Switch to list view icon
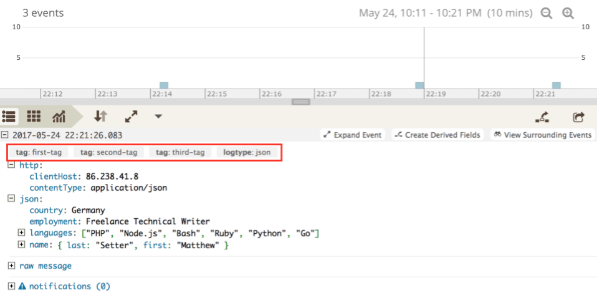The image size is (597, 293). [x=9, y=117]
